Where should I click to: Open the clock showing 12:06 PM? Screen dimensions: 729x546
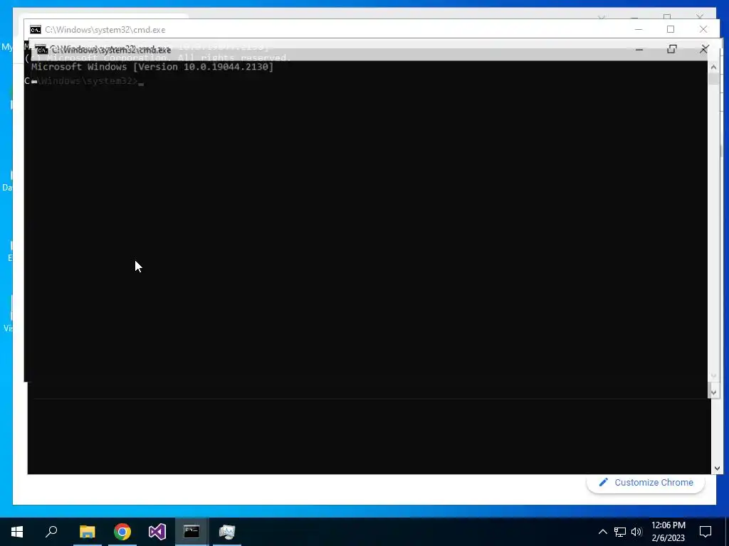click(668, 525)
